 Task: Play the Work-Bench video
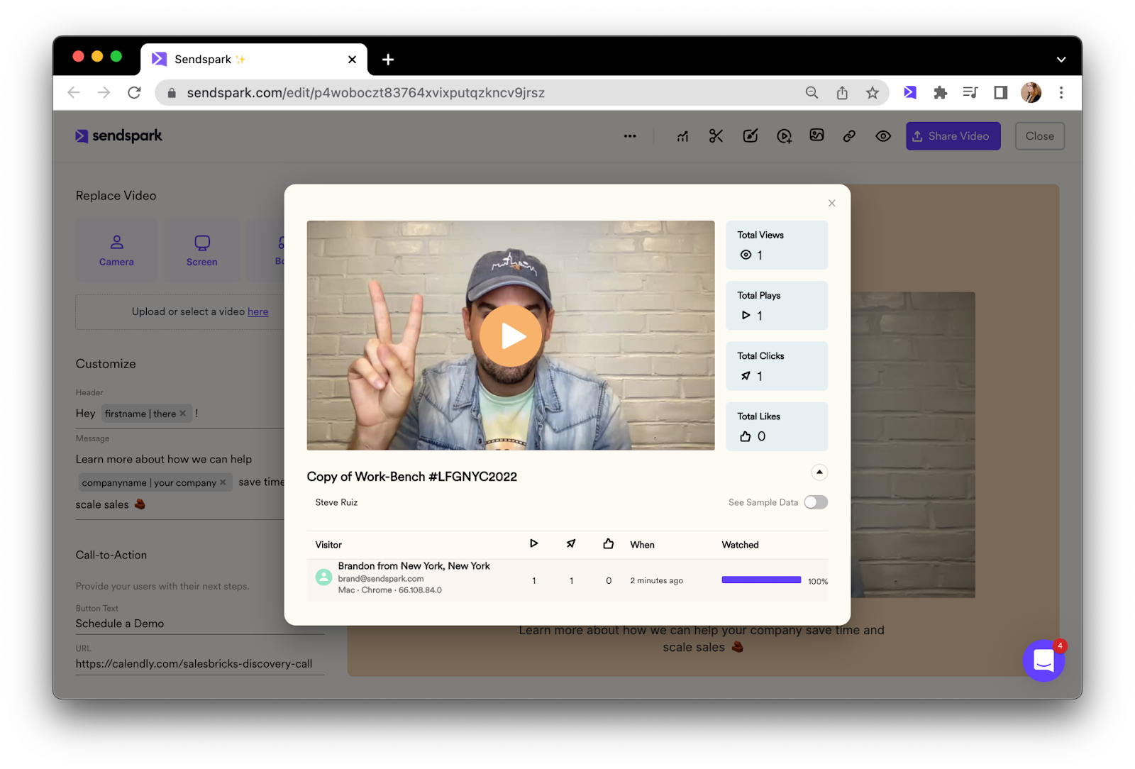point(511,336)
